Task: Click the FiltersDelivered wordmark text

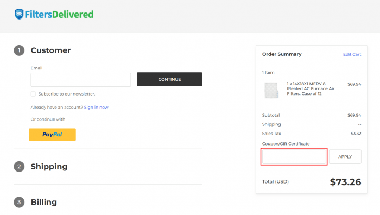Action: coord(59,15)
